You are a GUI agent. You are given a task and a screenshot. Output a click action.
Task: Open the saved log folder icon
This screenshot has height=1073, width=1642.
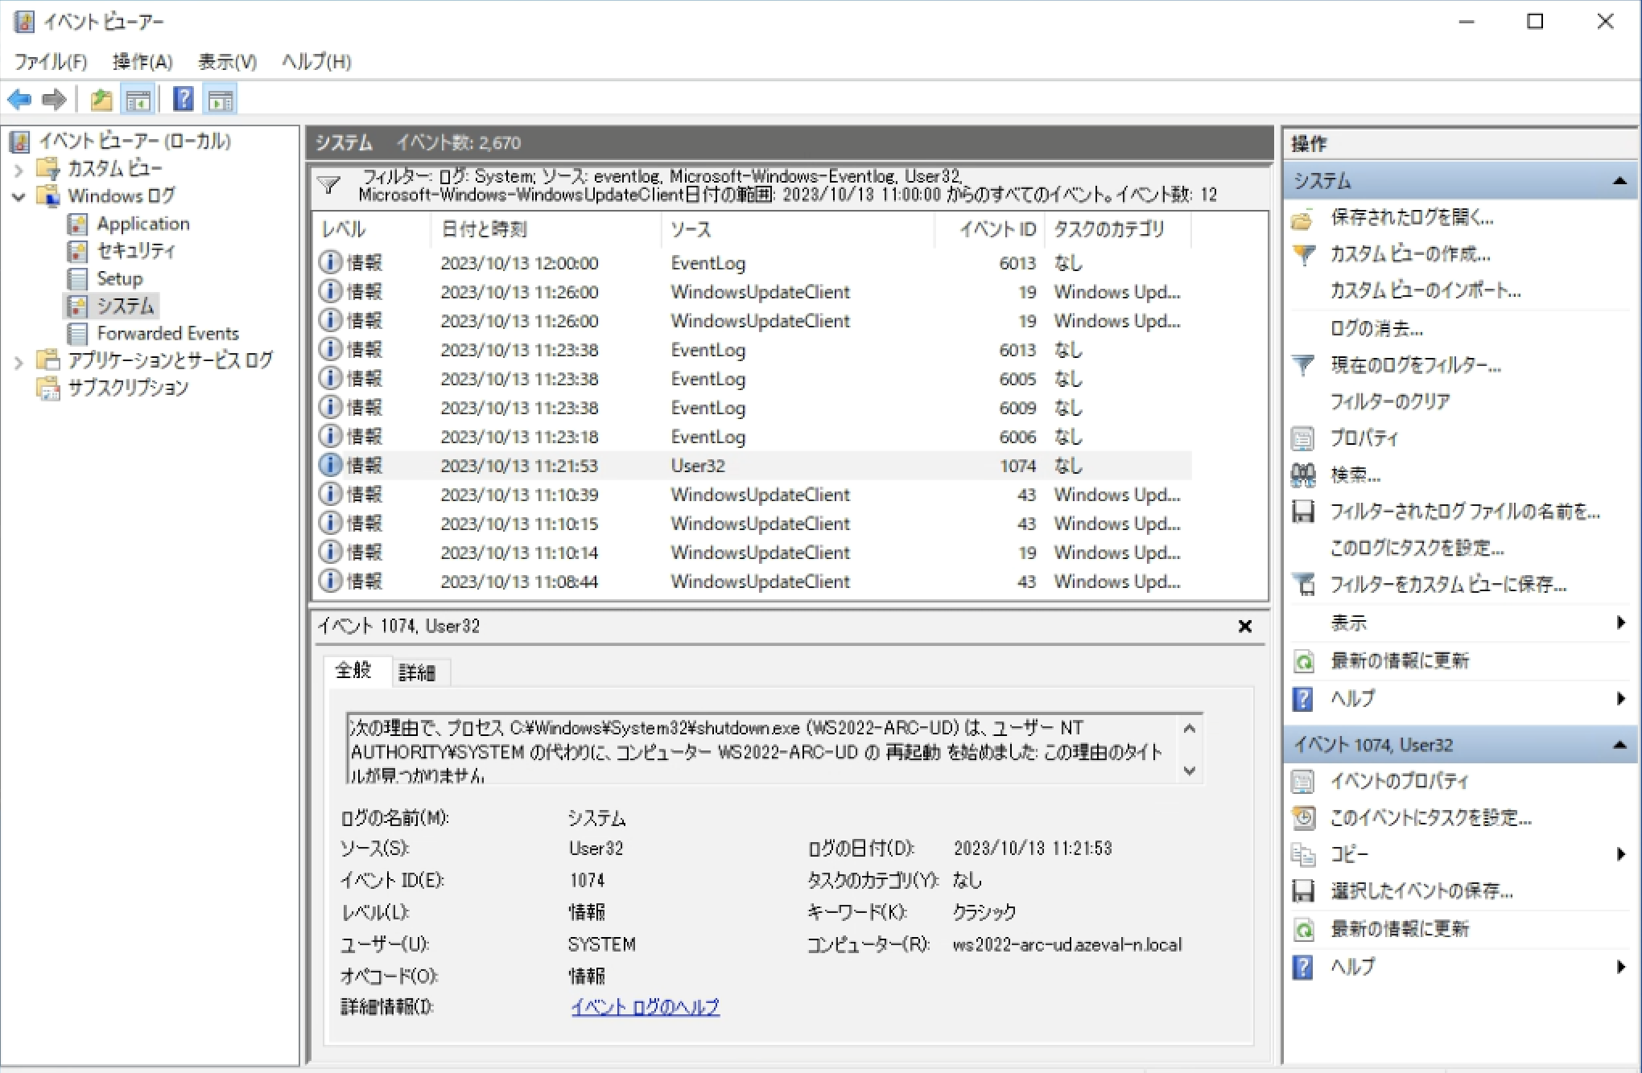[1302, 218]
